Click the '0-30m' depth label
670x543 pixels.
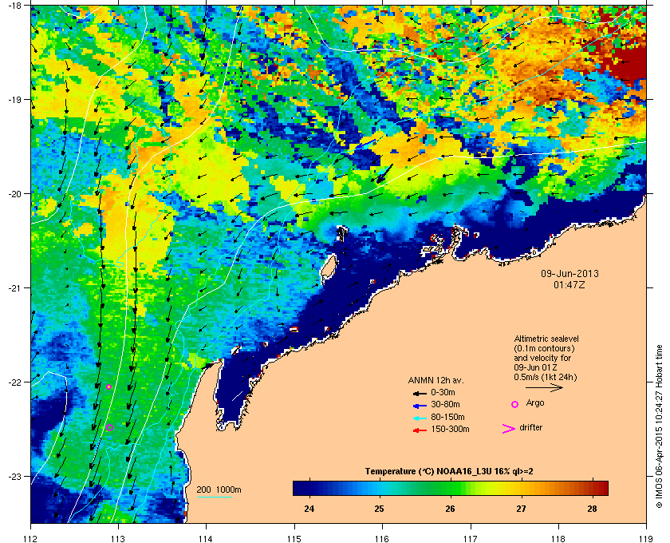tap(443, 392)
